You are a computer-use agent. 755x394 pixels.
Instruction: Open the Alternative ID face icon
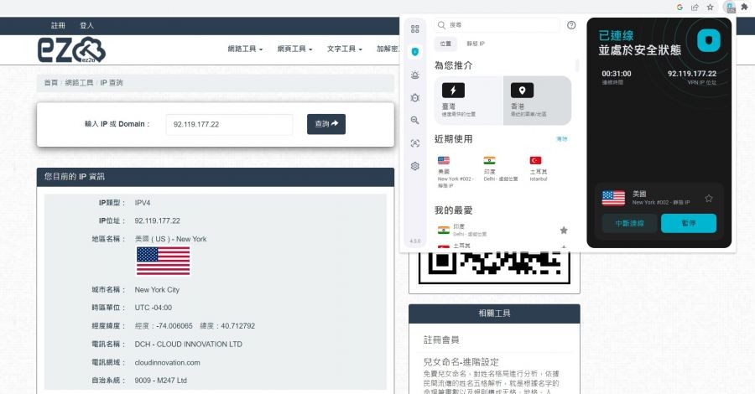coord(414,143)
